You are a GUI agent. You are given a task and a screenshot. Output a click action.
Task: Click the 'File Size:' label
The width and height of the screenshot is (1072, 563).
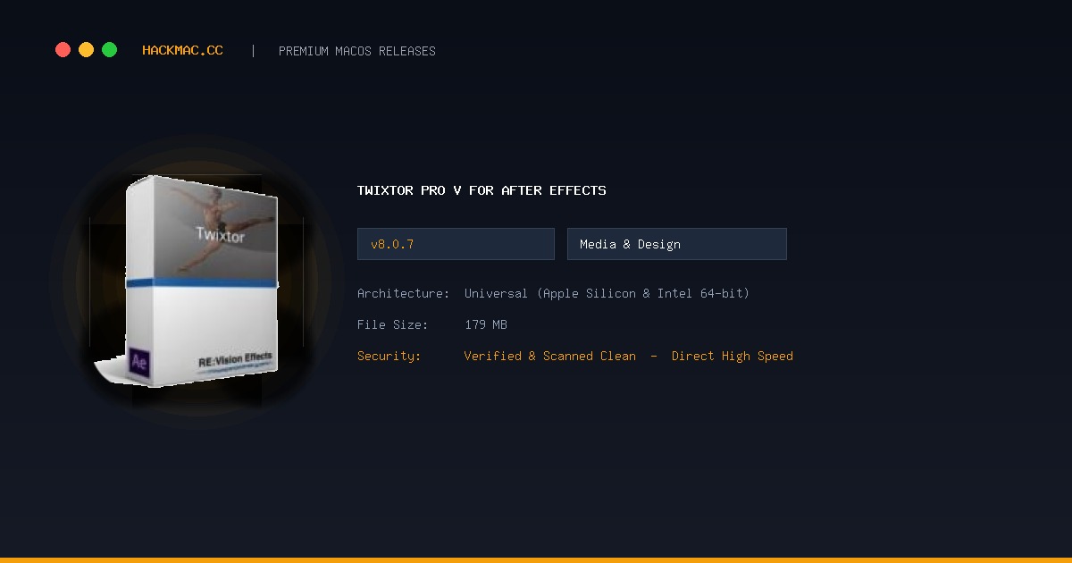[x=392, y=324]
